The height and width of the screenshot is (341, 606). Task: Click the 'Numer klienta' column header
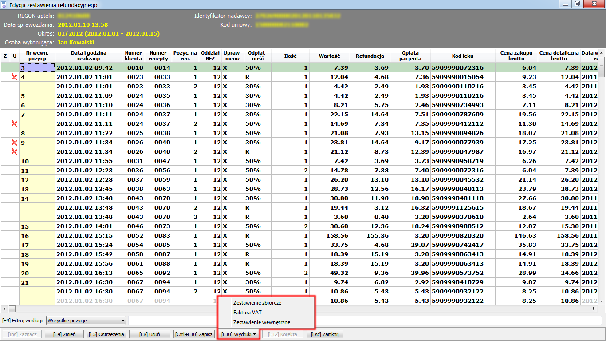134,56
